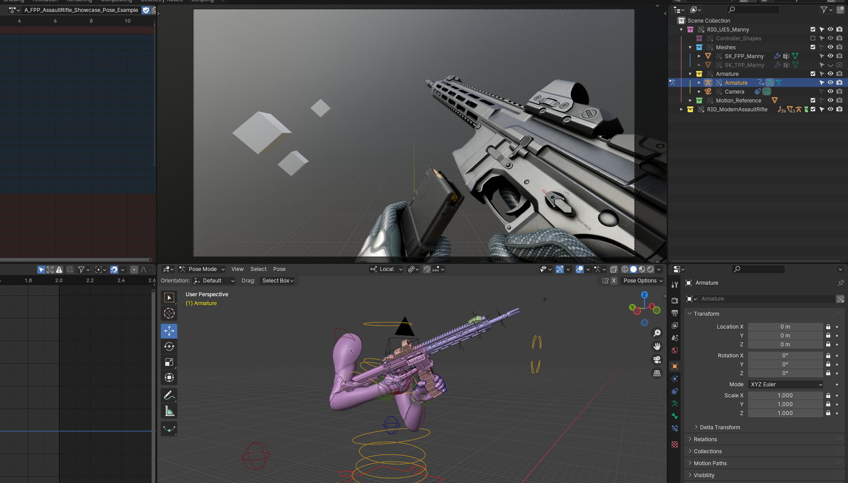Select the Move tool in viewport toolbar
The image size is (848, 483).
tap(169, 331)
